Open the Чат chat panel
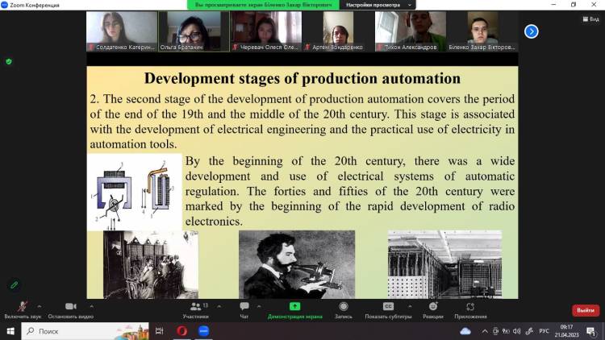The height and width of the screenshot is (340, 605). (x=244, y=308)
